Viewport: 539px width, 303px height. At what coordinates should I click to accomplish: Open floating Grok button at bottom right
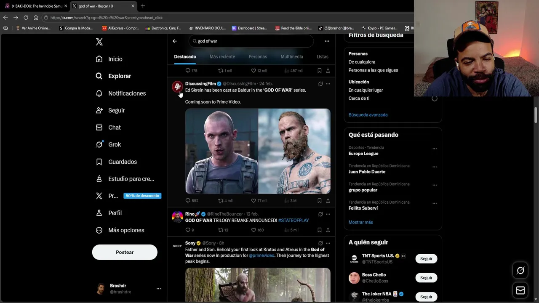520,271
